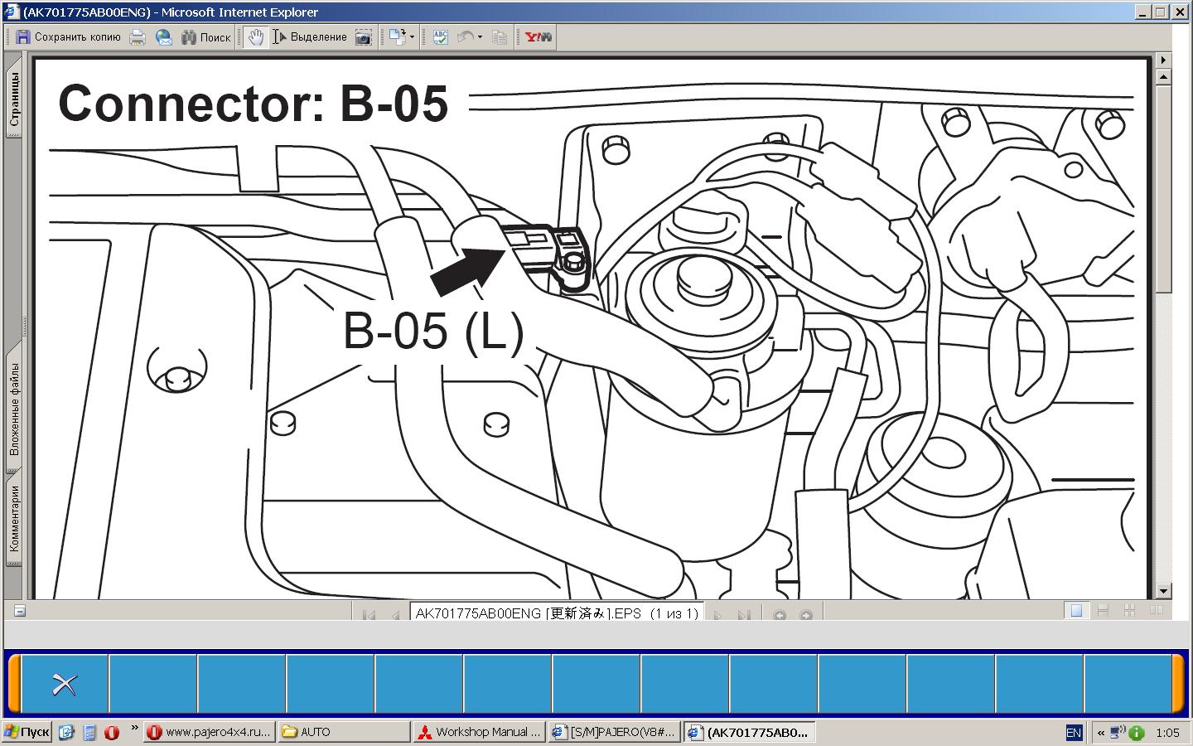1193x746 pixels.
Task: Expand hidden quick launch icons chevron
Action: click(x=134, y=729)
